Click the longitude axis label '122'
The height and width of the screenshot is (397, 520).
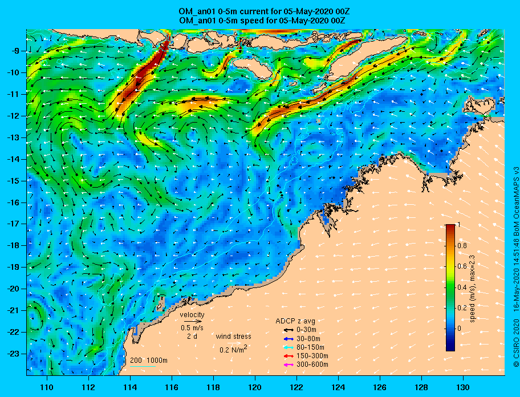click(296, 387)
